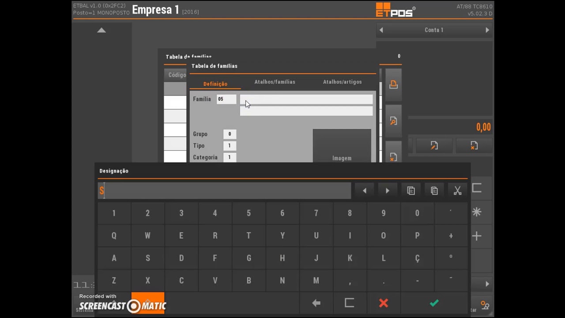The width and height of the screenshot is (565, 318).
Task: Tap the B key
Action: (x=249, y=281)
